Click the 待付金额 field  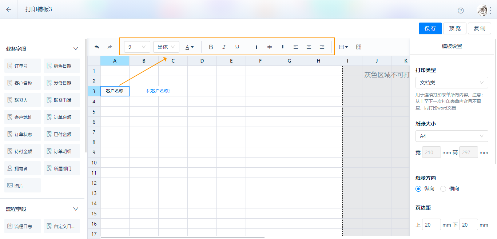point(23,151)
